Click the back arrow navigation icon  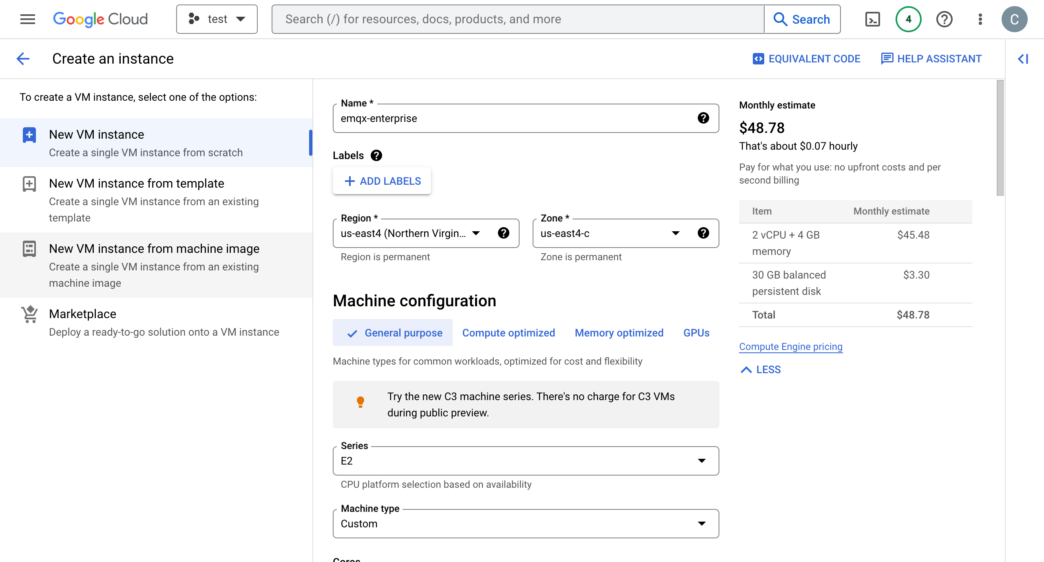tap(22, 58)
